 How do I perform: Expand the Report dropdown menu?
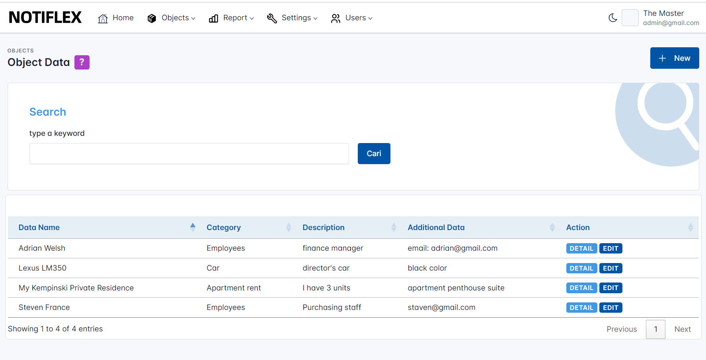click(x=238, y=18)
